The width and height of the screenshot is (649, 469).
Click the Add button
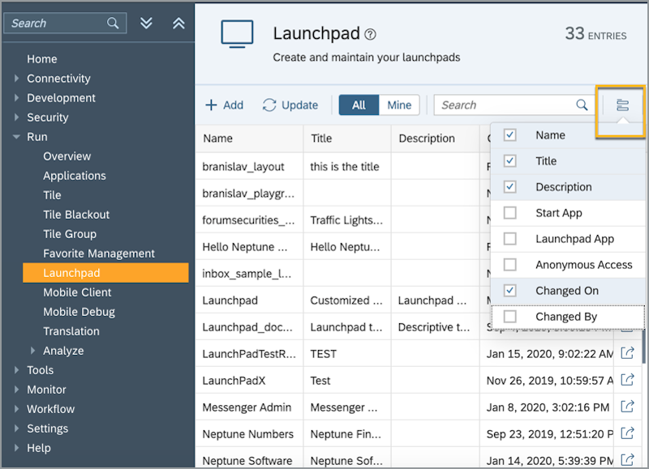pyautogui.click(x=224, y=105)
